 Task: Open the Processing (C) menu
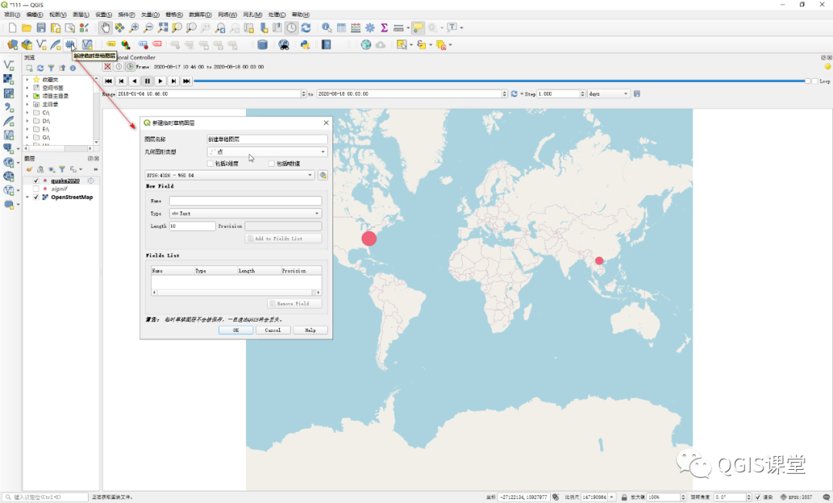277,15
